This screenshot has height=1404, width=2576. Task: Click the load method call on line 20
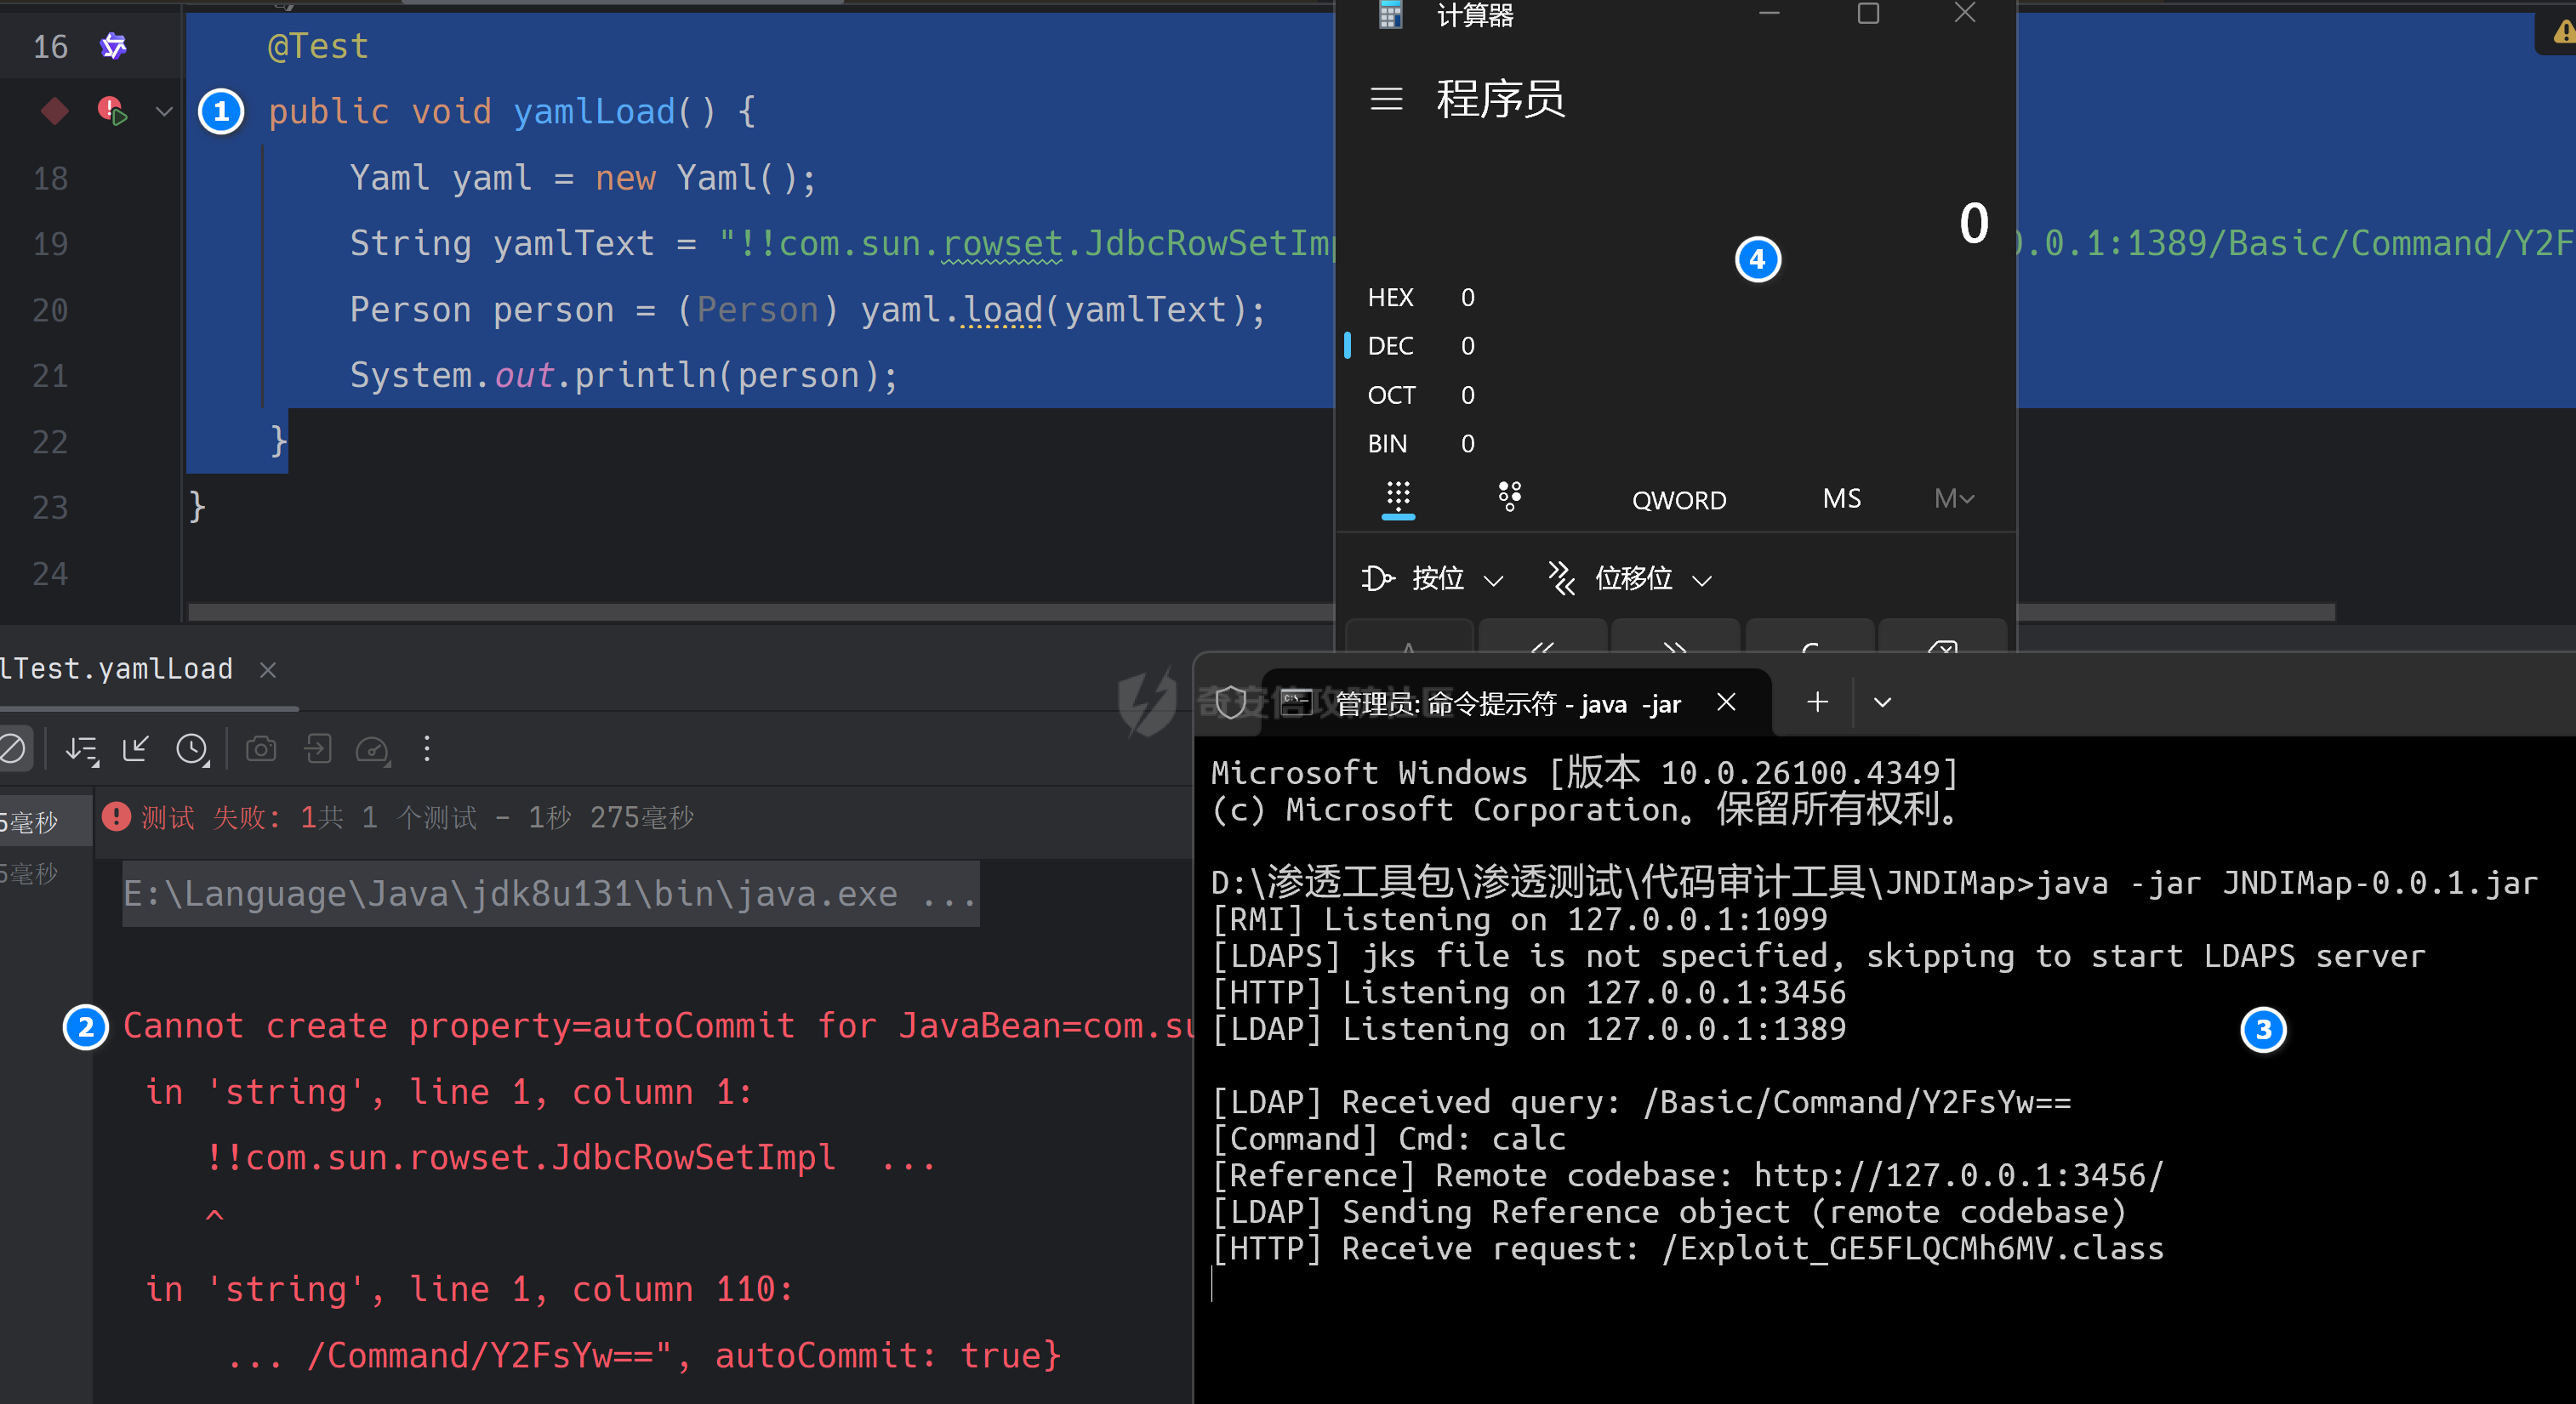[x=1003, y=310]
